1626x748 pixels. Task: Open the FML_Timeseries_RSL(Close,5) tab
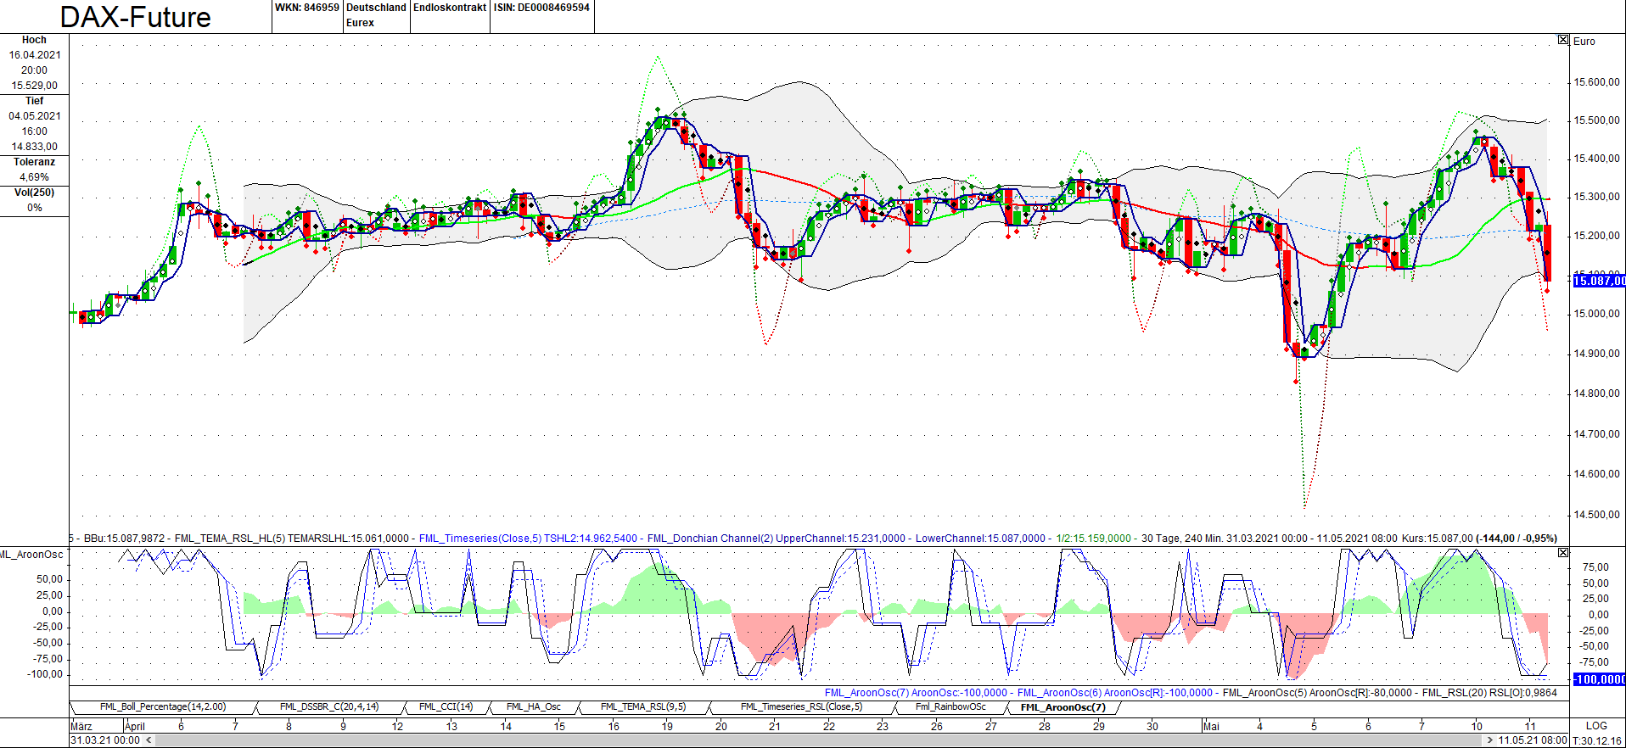pos(801,706)
